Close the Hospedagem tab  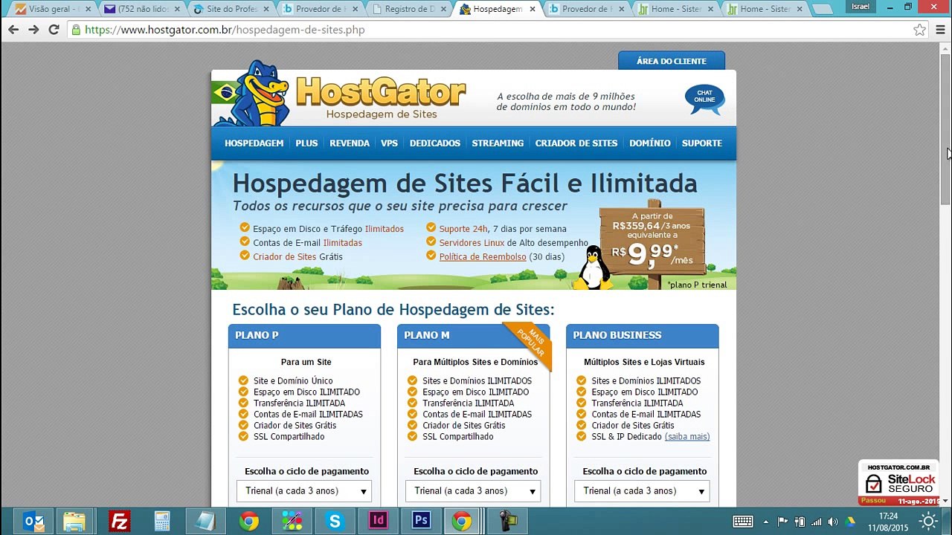coord(533,10)
